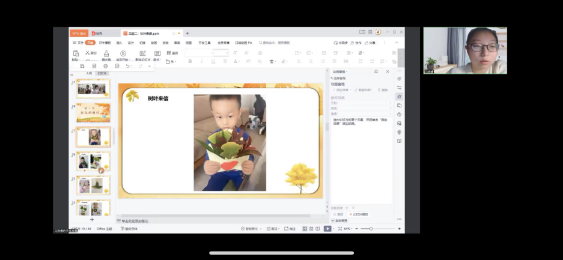Apply superscript formatting
The width and height of the screenshot is (563, 260).
(248, 61)
